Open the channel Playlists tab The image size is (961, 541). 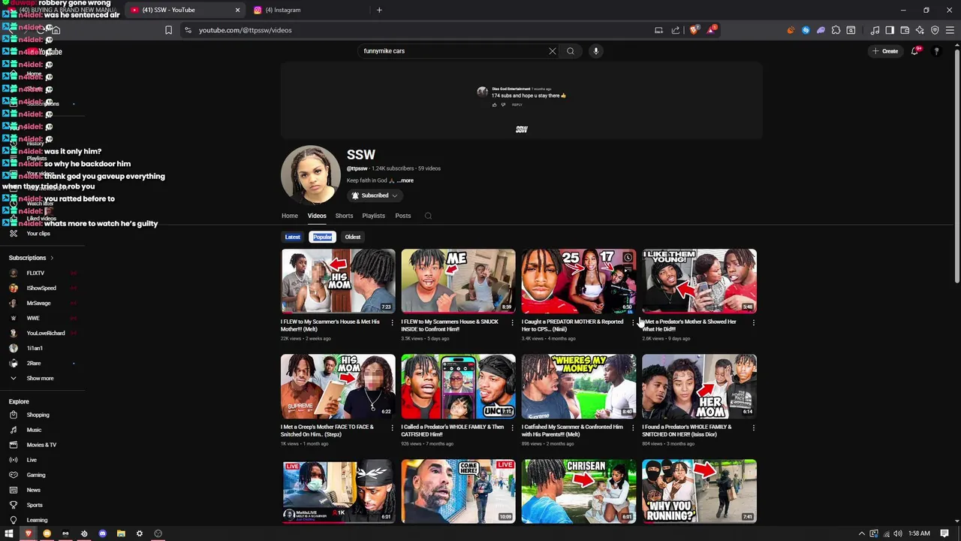pyautogui.click(x=373, y=216)
